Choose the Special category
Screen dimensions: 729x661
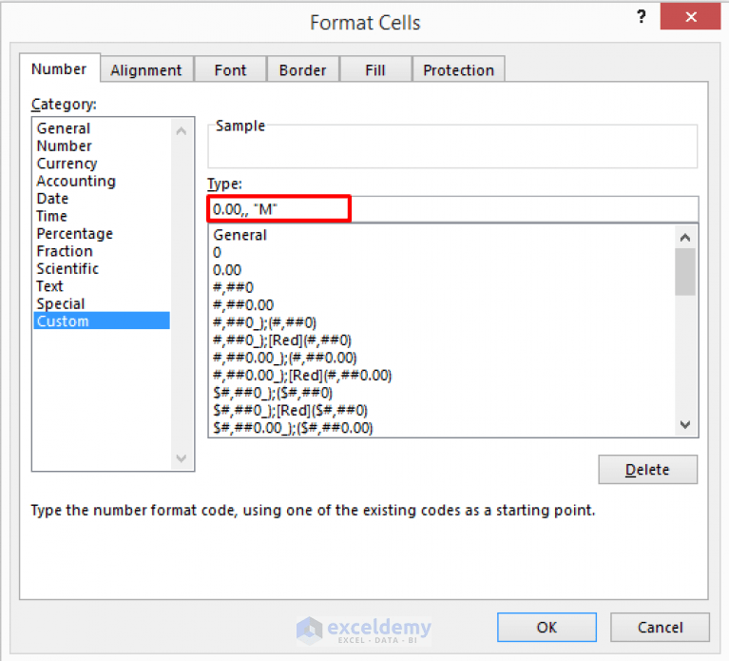[x=102, y=303]
